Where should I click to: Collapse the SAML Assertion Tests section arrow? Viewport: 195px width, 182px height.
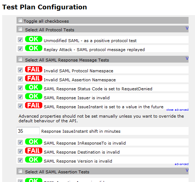[x=187, y=170]
